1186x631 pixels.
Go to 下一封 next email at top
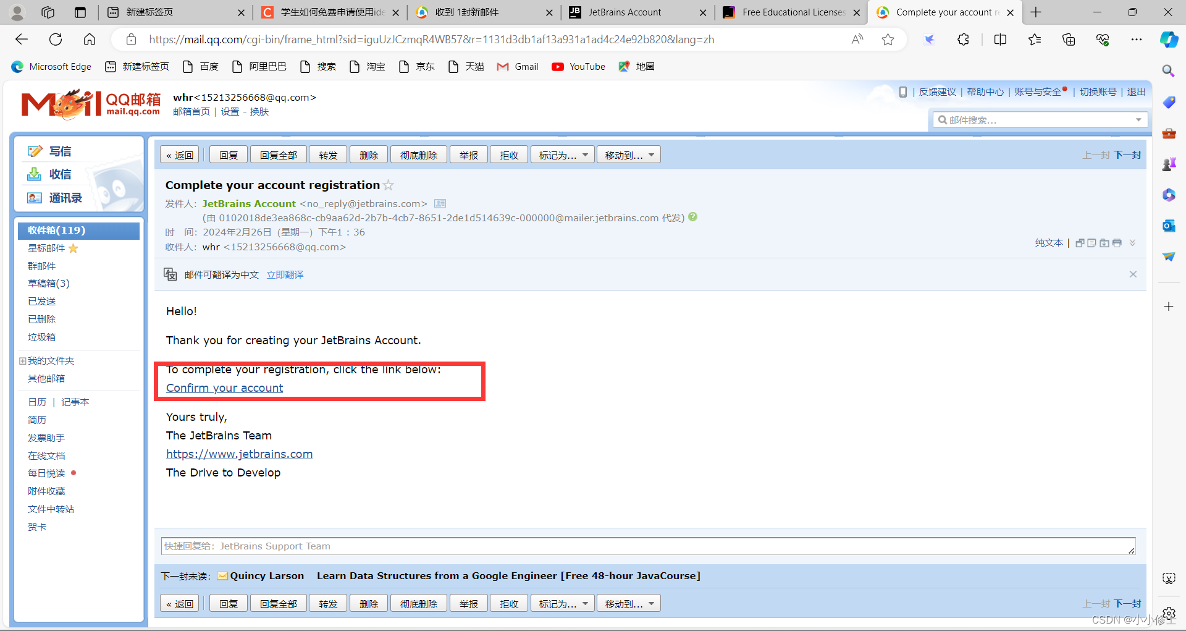1128,155
